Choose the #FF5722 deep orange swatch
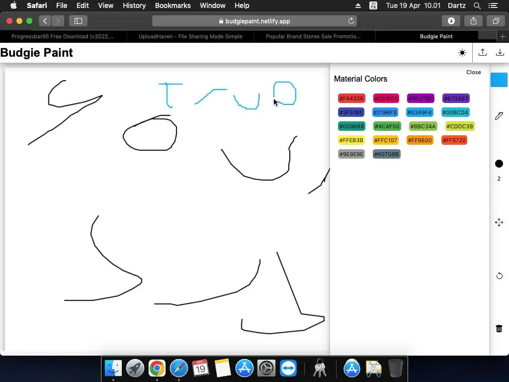 click(x=454, y=140)
